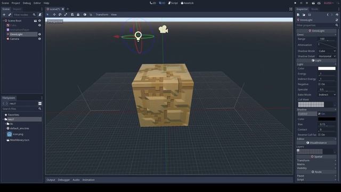Open the Debug menu
This screenshot has width=341, height=192.
(x=27, y=3)
